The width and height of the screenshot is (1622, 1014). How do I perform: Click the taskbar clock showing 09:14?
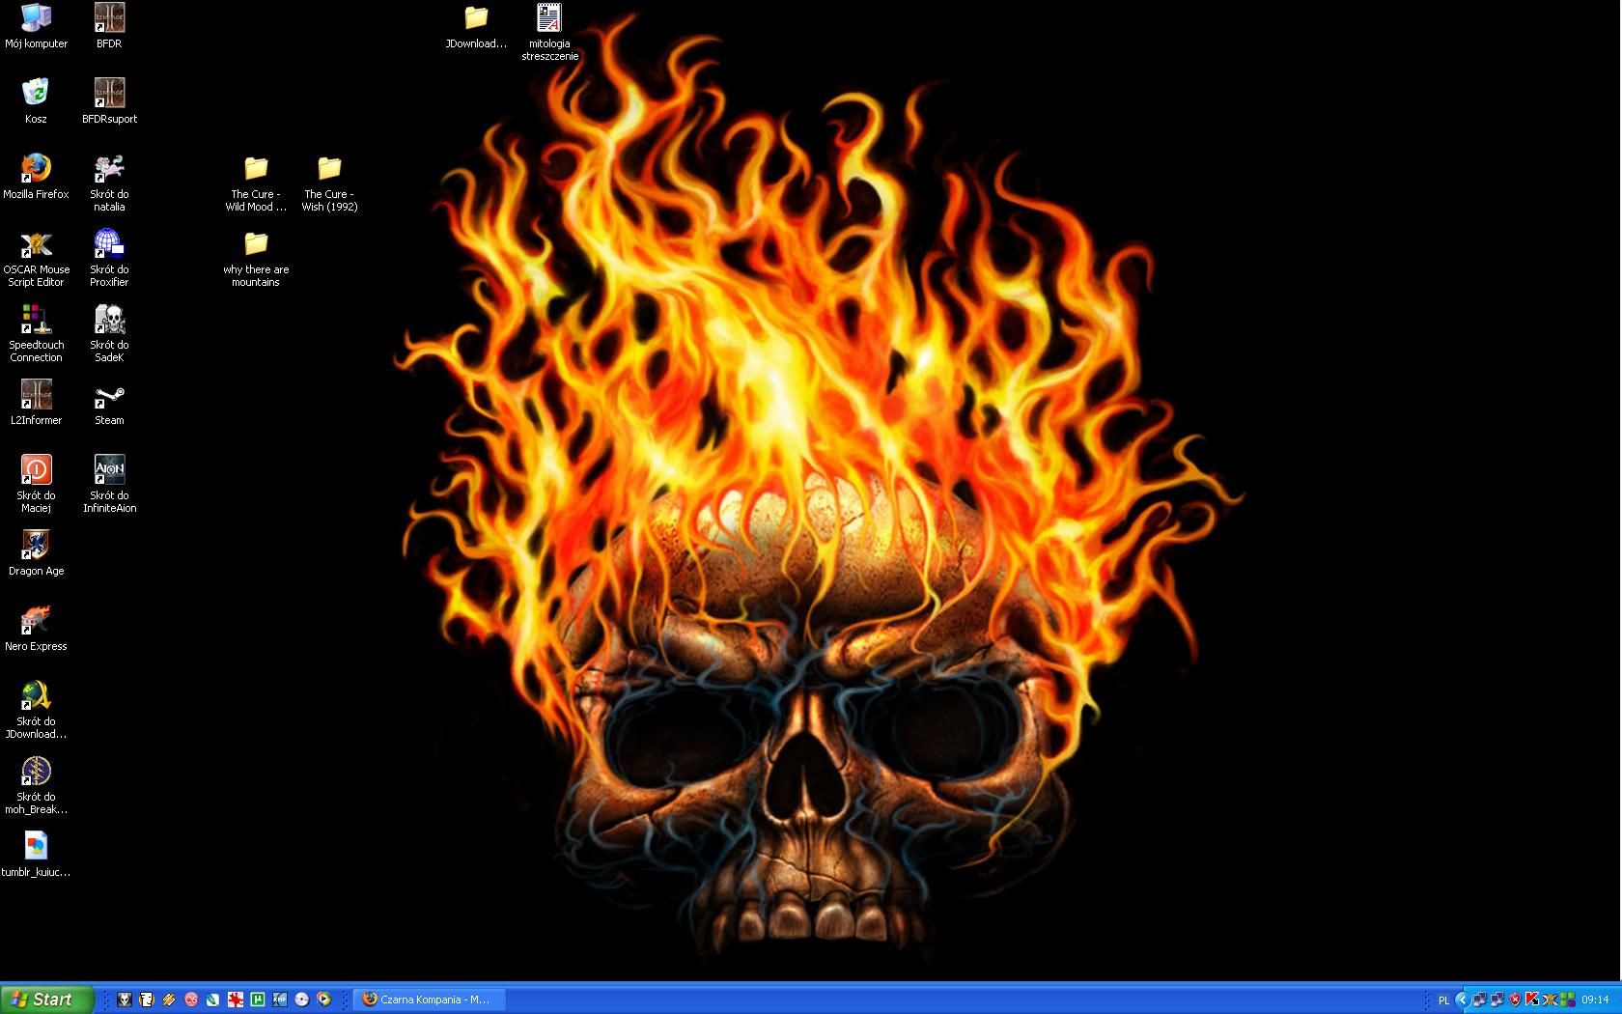tap(1595, 1000)
